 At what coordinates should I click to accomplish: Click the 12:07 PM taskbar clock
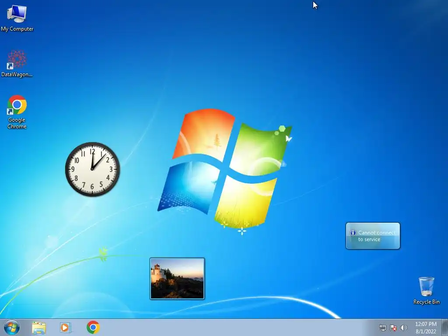coord(426,324)
